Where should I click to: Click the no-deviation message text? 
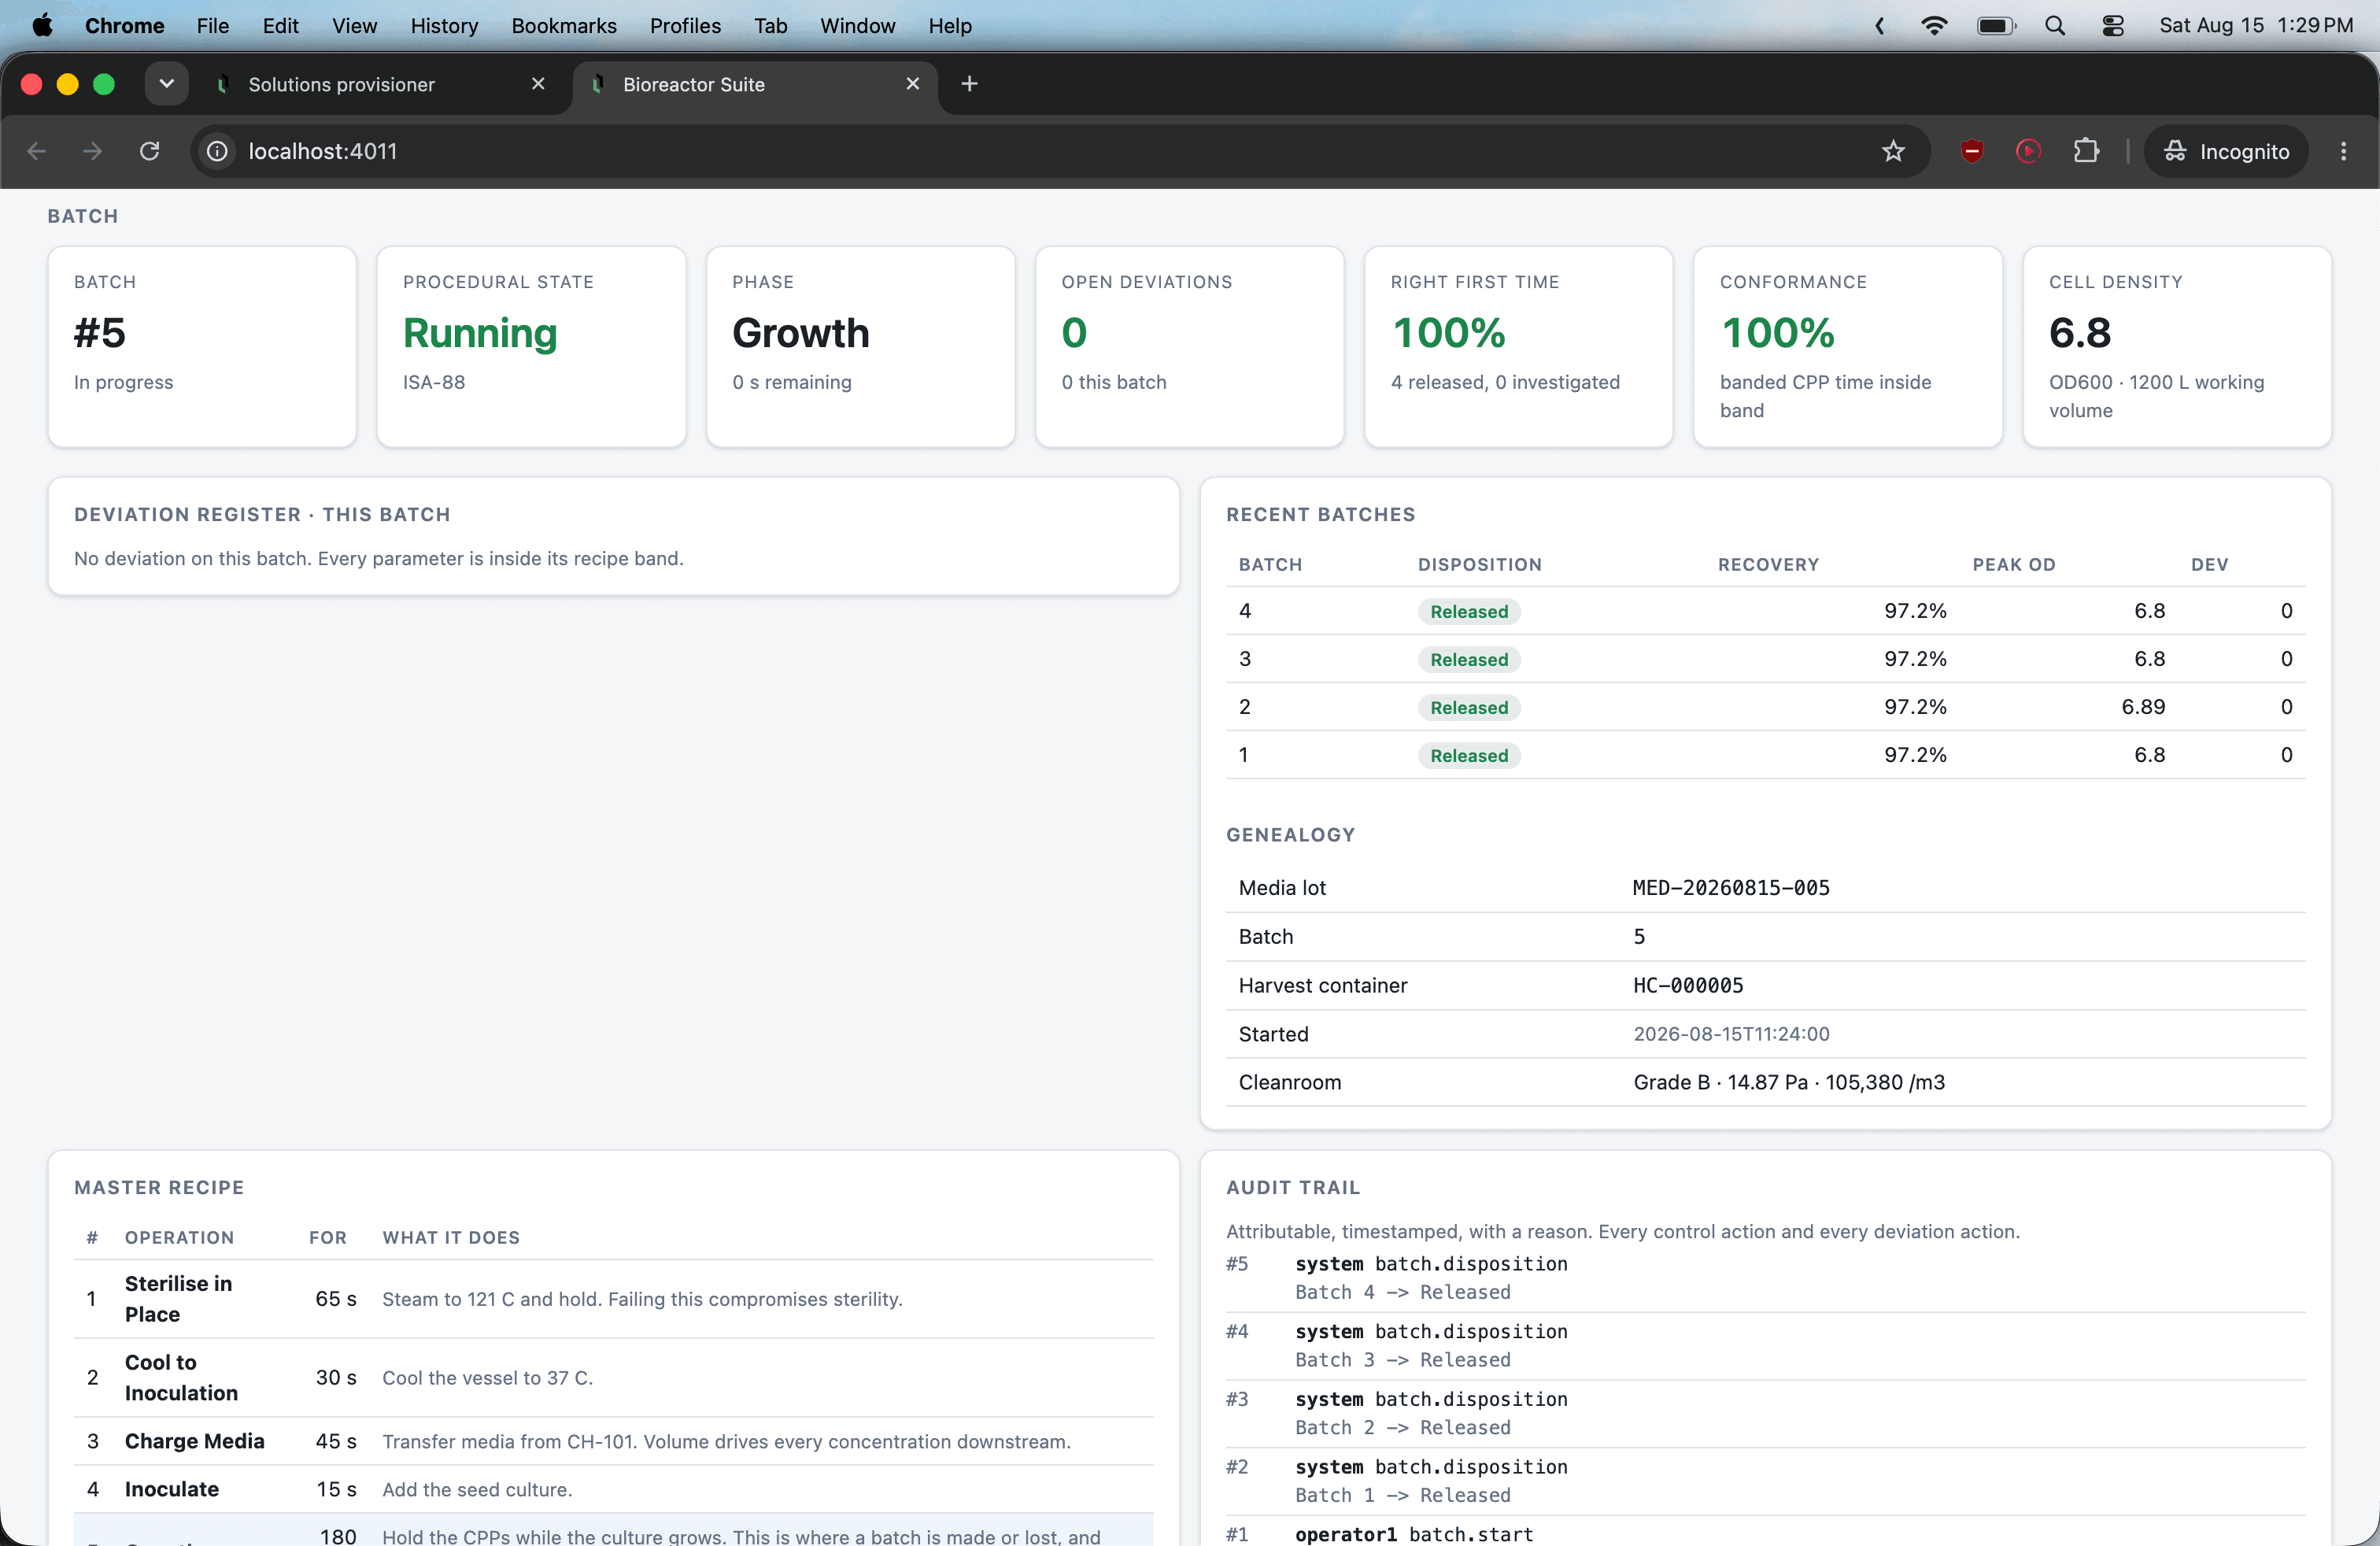coord(379,558)
